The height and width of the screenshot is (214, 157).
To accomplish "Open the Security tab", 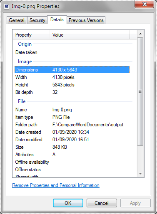I will click(x=37, y=20).
